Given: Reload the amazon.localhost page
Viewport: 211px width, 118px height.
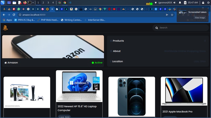Looking at the screenshot, I should pos(14,15).
